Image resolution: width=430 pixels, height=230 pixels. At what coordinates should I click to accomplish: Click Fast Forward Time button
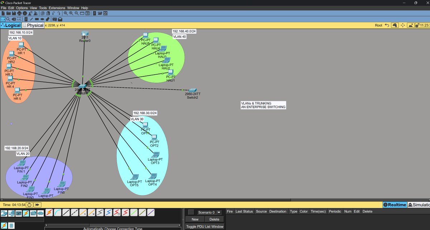point(37,205)
